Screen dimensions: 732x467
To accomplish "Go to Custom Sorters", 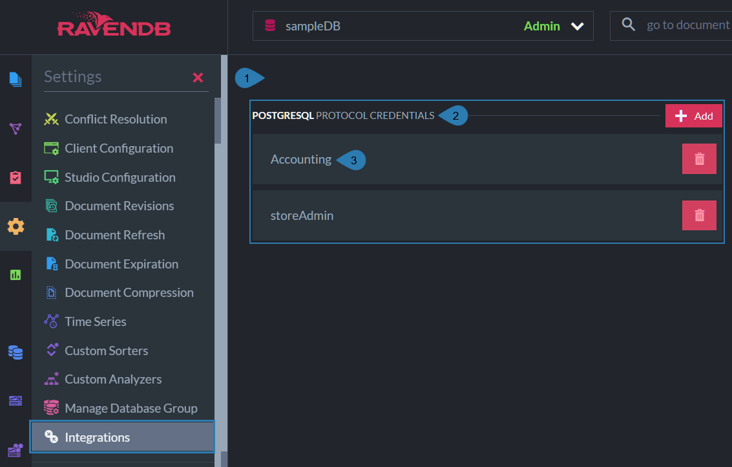I will click(107, 351).
